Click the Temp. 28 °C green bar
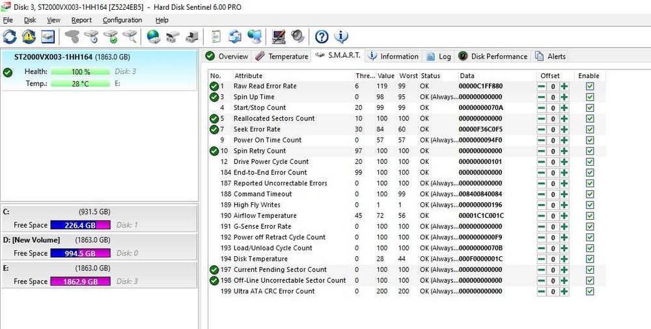The image size is (651, 329). 81,84
